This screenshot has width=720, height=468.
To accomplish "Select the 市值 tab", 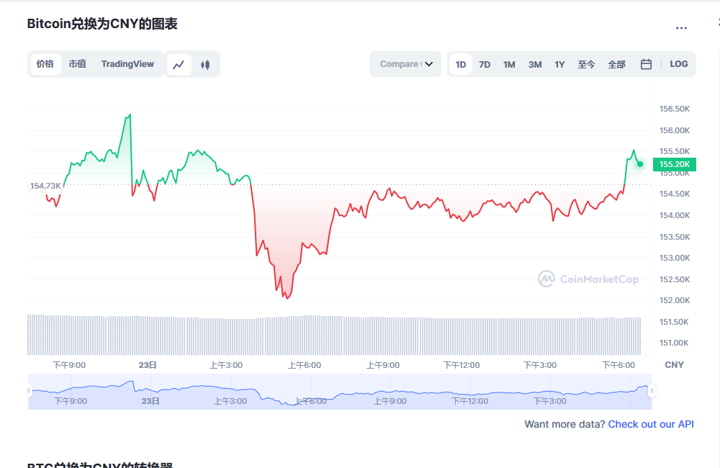I will click(78, 64).
